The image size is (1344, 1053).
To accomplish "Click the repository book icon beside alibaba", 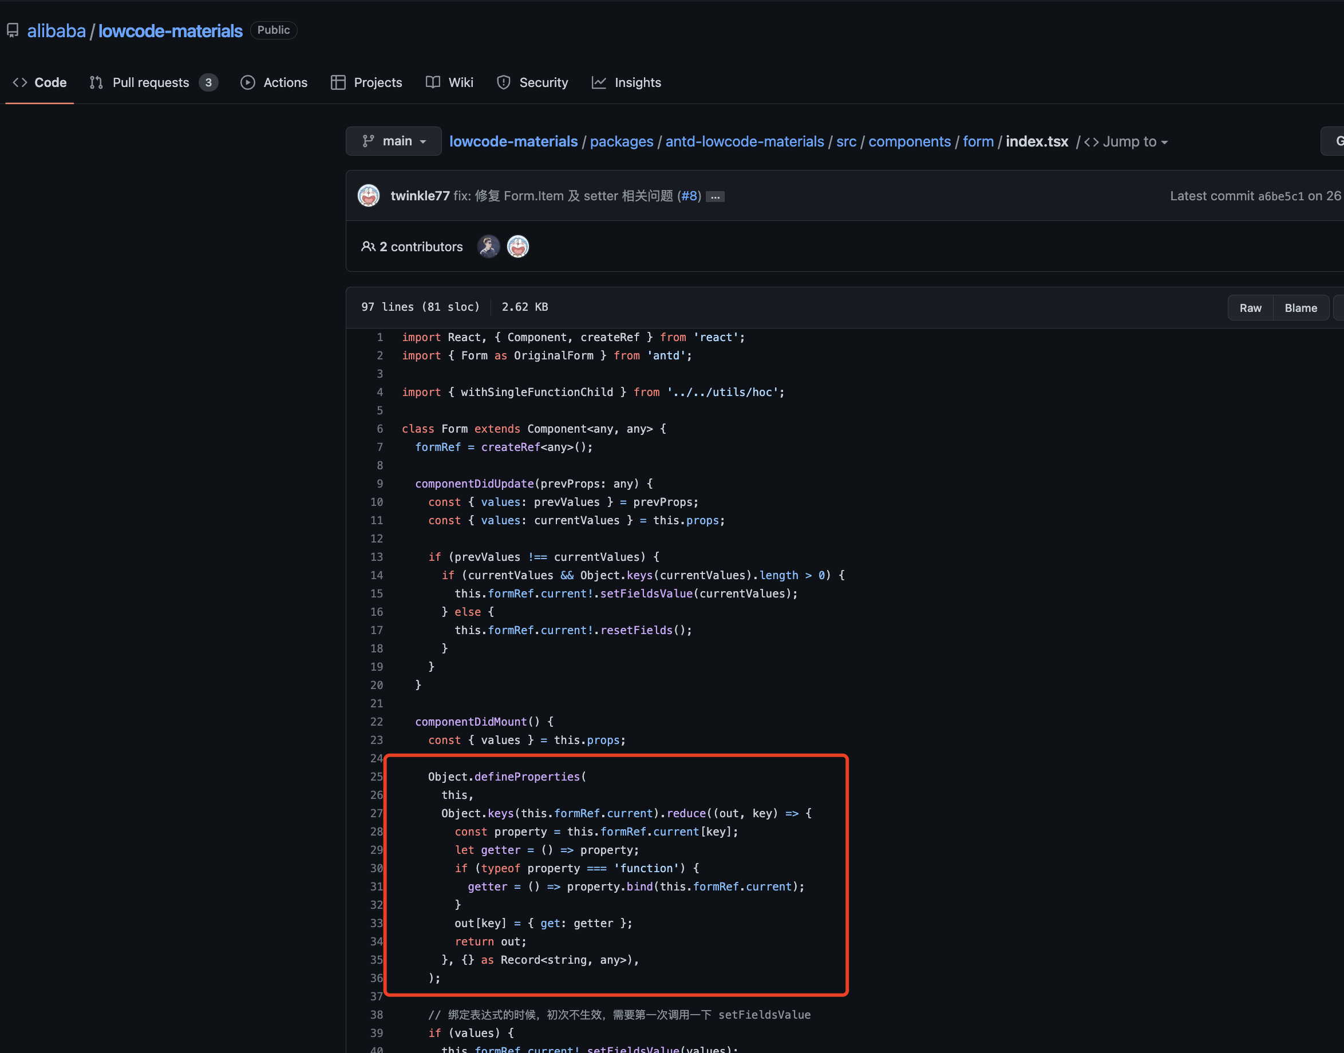I will 14,30.
